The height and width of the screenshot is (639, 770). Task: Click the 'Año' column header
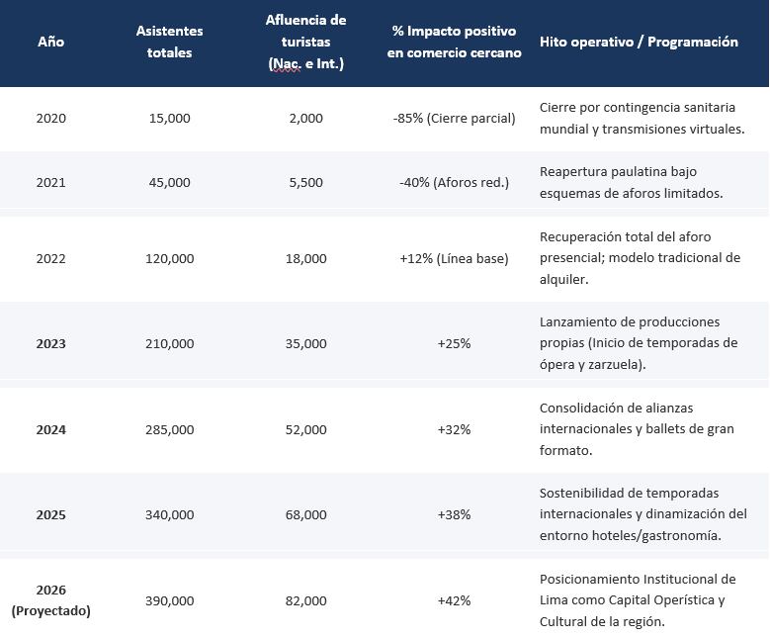[x=51, y=42]
